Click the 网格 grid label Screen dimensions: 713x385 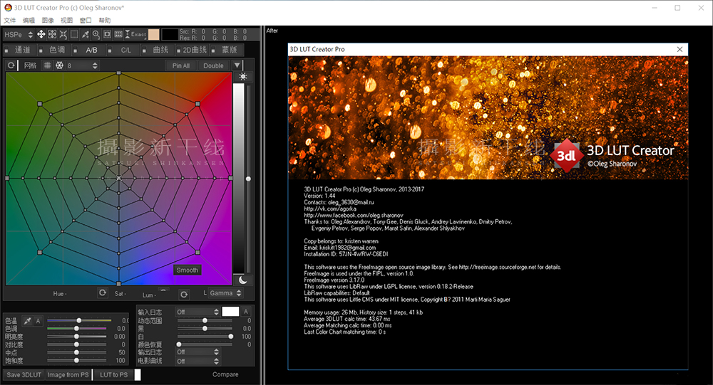pos(31,65)
